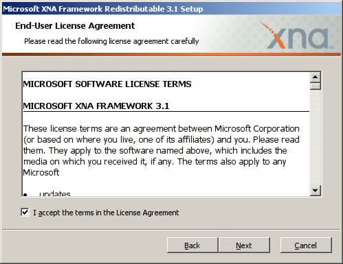Click the empty scrollbar track below thumb
Screen dimensions: 343x264
pos(316,137)
